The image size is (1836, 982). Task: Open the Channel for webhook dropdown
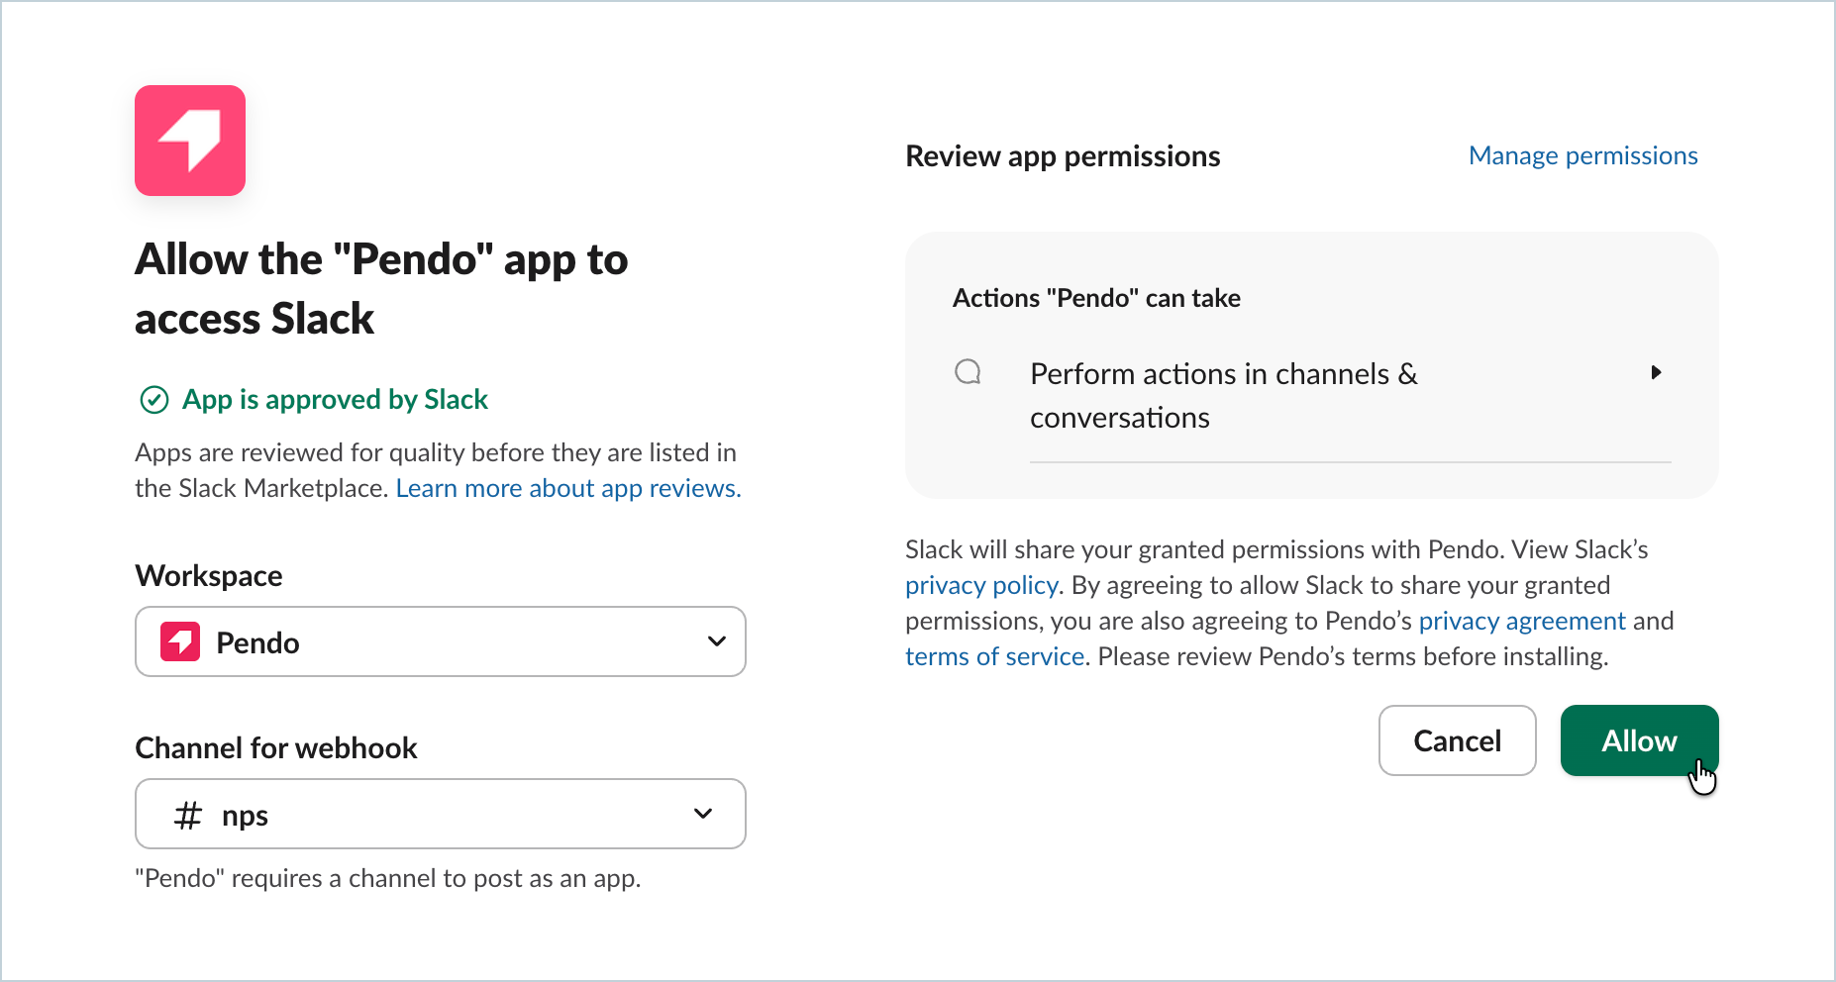(441, 814)
